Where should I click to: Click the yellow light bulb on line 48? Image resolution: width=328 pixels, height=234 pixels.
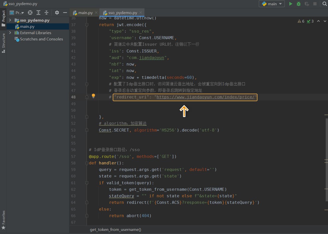pyautogui.click(x=93, y=96)
